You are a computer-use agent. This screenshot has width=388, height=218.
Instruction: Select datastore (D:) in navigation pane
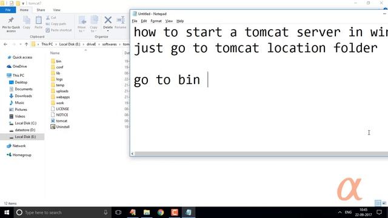click(x=25, y=130)
